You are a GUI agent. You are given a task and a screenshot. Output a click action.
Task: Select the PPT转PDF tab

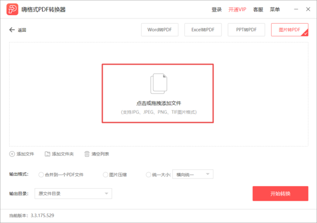coord(246,30)
